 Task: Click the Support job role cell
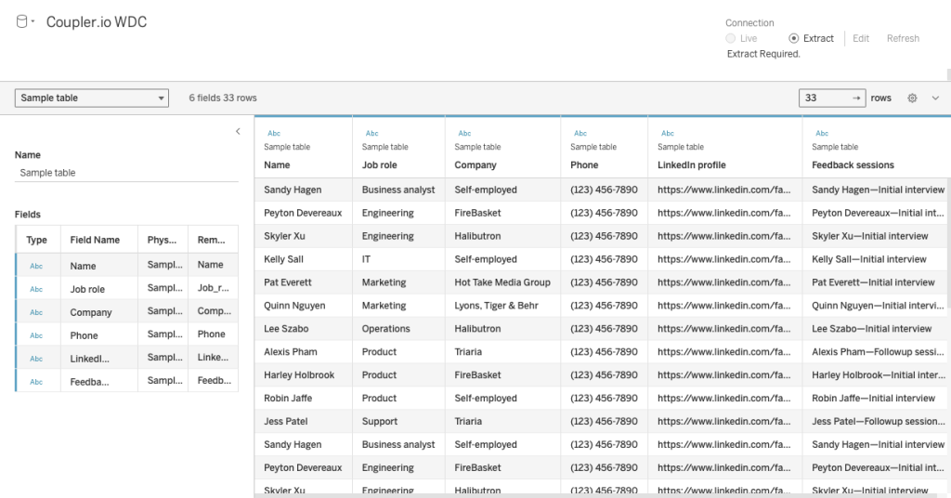coord(380,421)
